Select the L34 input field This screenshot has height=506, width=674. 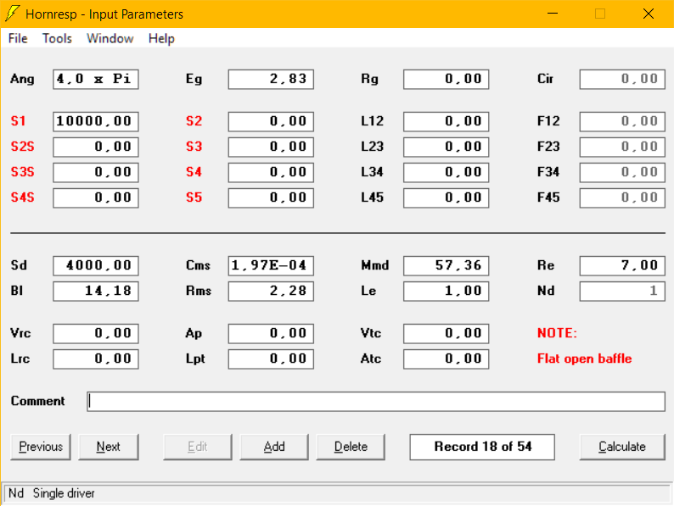[x=447, y=172]
